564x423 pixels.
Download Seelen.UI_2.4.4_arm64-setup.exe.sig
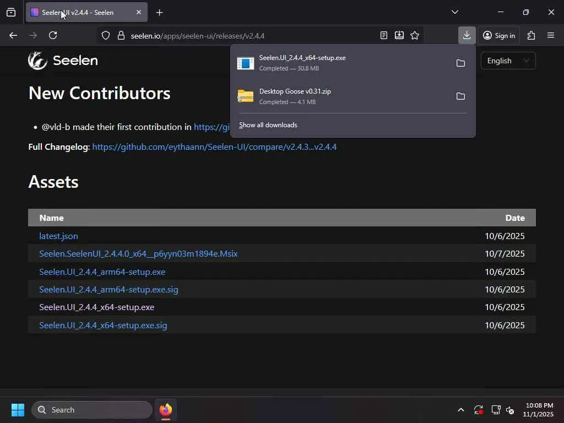[x=109, y=289]
